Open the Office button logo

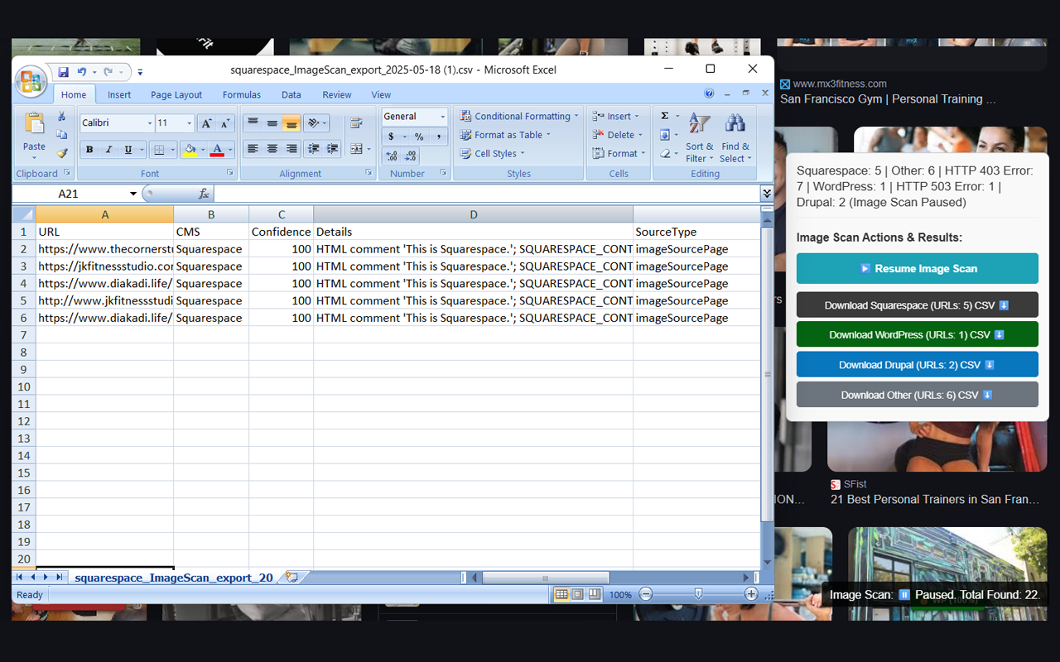(x=31, y=81)
